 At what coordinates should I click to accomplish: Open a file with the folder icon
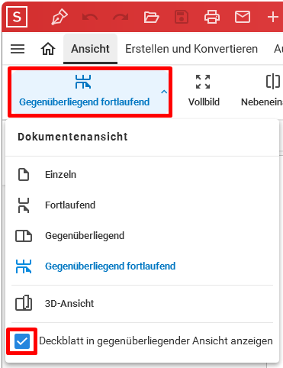coord(151,18)
